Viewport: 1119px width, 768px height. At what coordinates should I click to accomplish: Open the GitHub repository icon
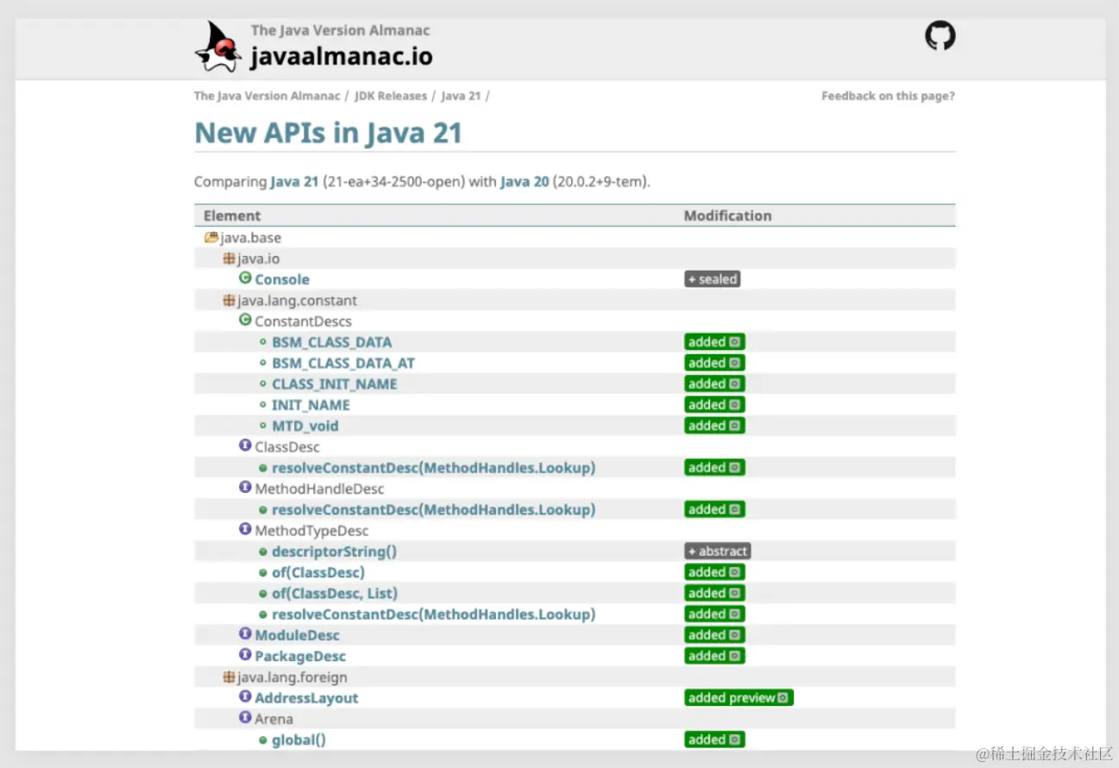940,35
